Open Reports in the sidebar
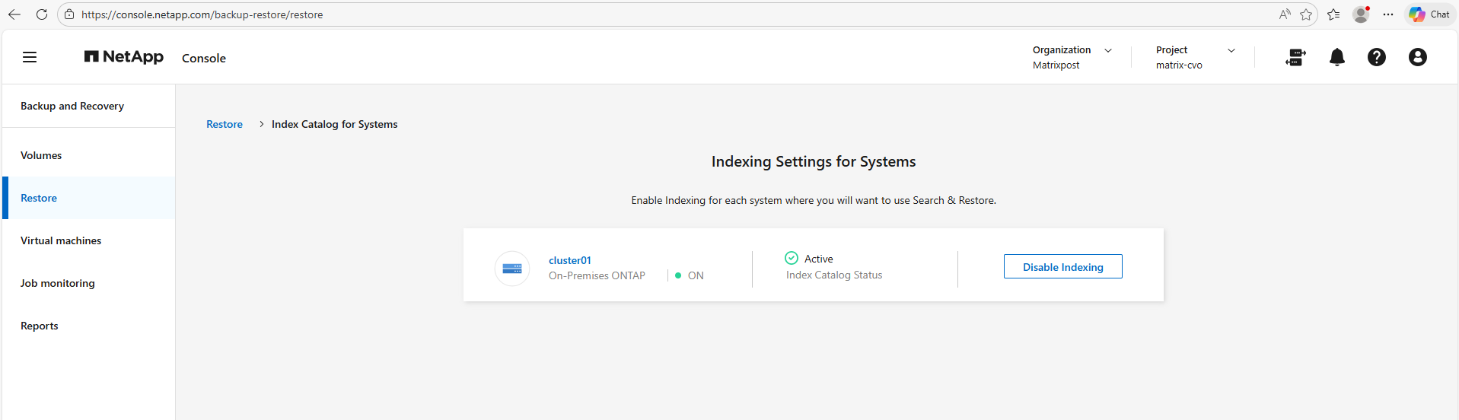 [x=40, y=326]
